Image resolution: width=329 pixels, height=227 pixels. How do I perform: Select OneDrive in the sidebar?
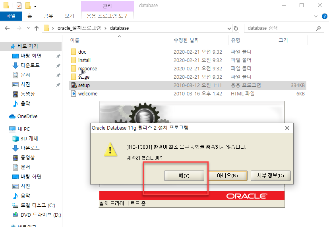pyautogui.click(x=27, y=116)
